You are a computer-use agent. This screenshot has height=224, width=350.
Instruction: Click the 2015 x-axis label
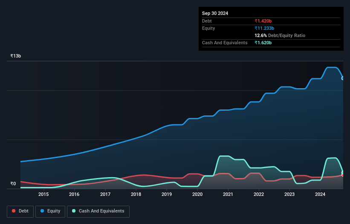click(43, 195)
